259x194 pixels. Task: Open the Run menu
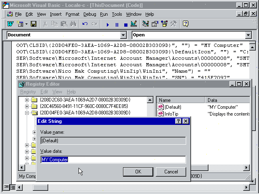[x=104, y=15]
